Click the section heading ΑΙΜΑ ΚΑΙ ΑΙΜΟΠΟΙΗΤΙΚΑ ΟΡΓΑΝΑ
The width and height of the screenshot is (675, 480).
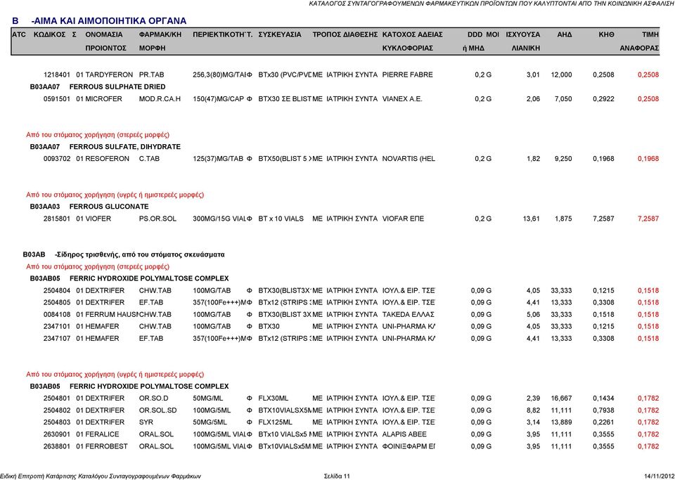point(110,21)
